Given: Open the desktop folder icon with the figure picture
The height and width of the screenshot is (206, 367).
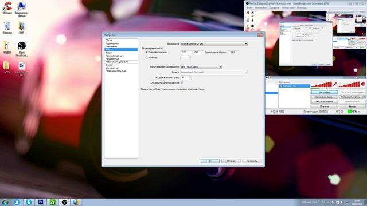Looking at the screenshot, I should pyautogui.click(x=7, y=47).
